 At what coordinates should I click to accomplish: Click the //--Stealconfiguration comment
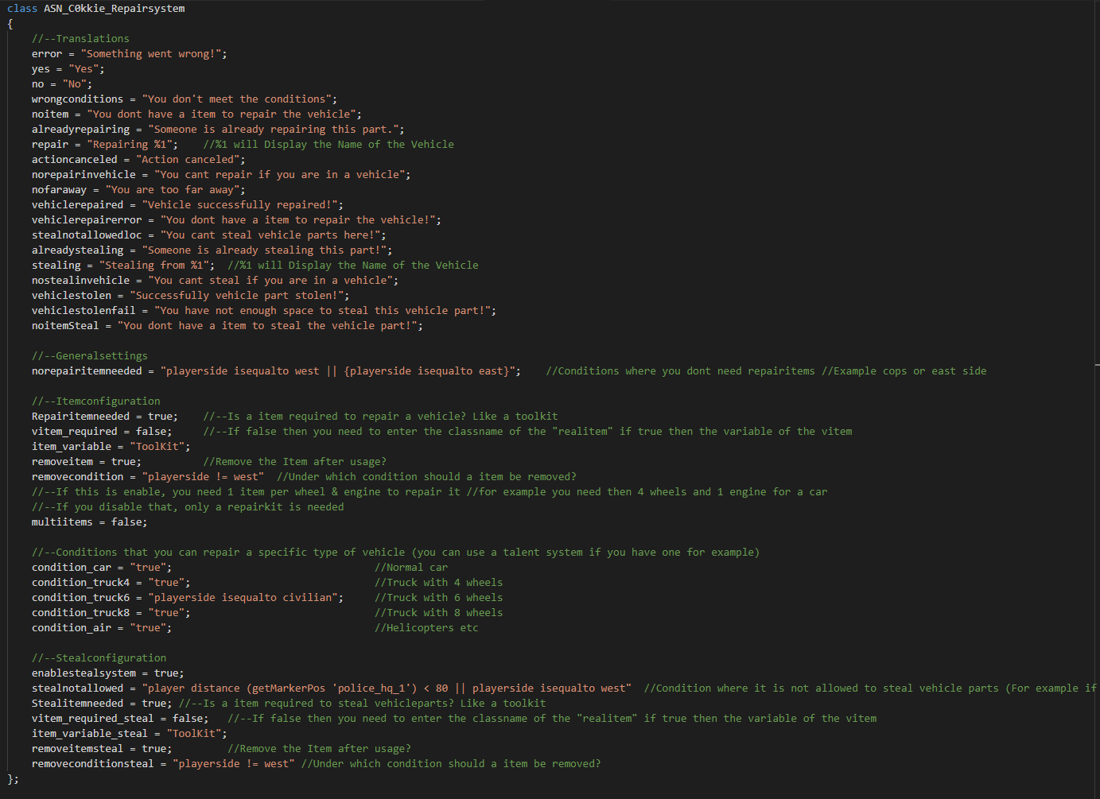pyautogui.click(x=99, y=658)
